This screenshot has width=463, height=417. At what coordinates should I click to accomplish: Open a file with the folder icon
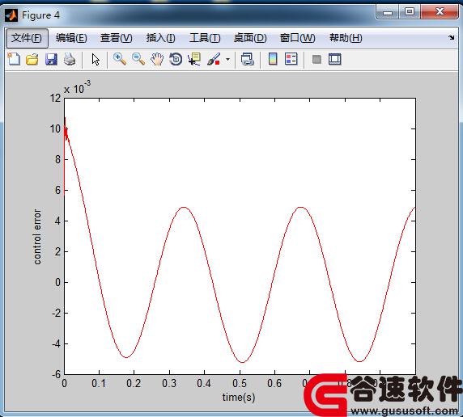pos(32,59)
